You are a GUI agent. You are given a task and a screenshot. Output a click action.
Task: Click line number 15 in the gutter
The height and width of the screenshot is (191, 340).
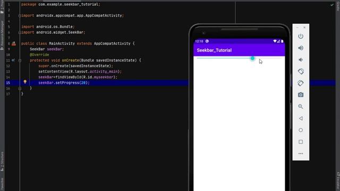click(x=8, y=83)
